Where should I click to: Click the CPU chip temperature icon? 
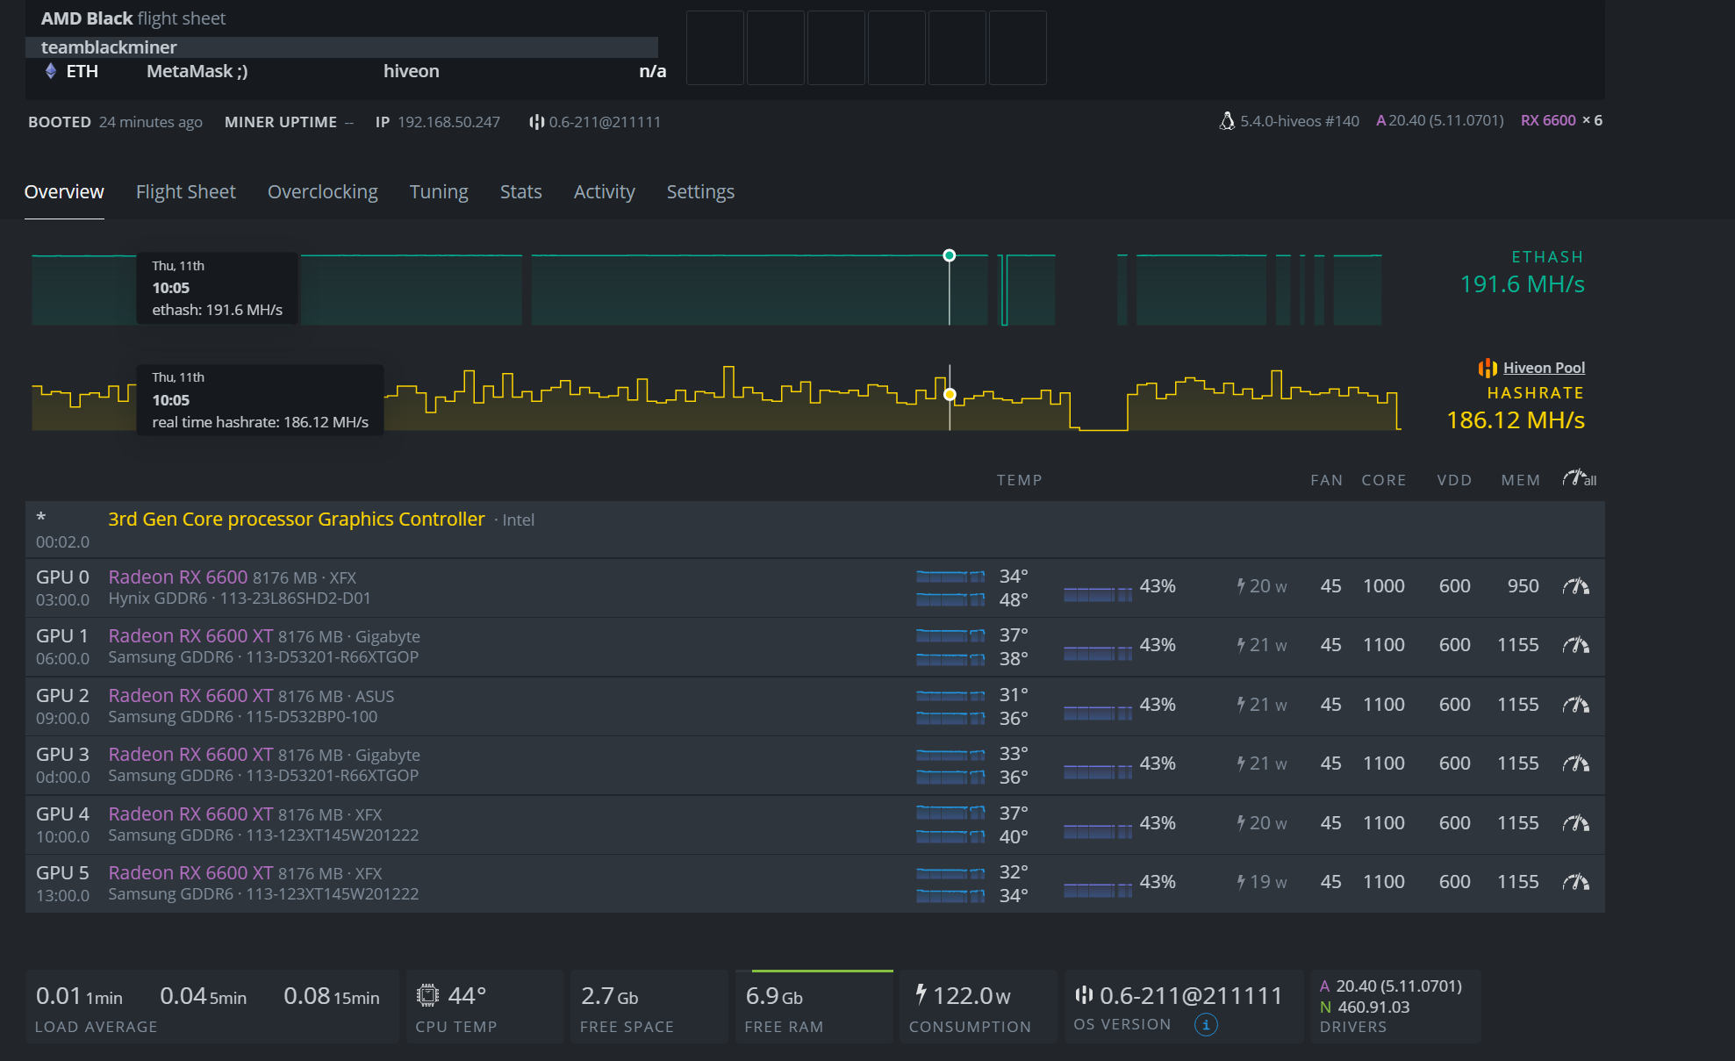(427, 995)
